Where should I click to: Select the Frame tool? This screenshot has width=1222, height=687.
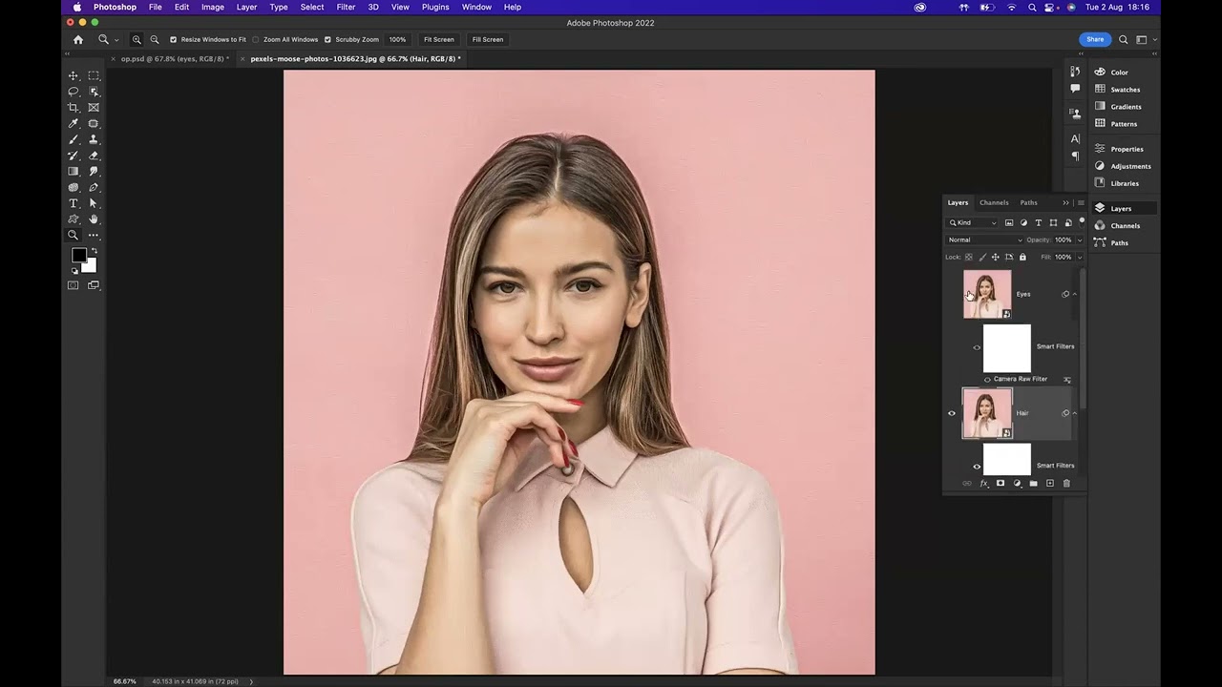94,108
